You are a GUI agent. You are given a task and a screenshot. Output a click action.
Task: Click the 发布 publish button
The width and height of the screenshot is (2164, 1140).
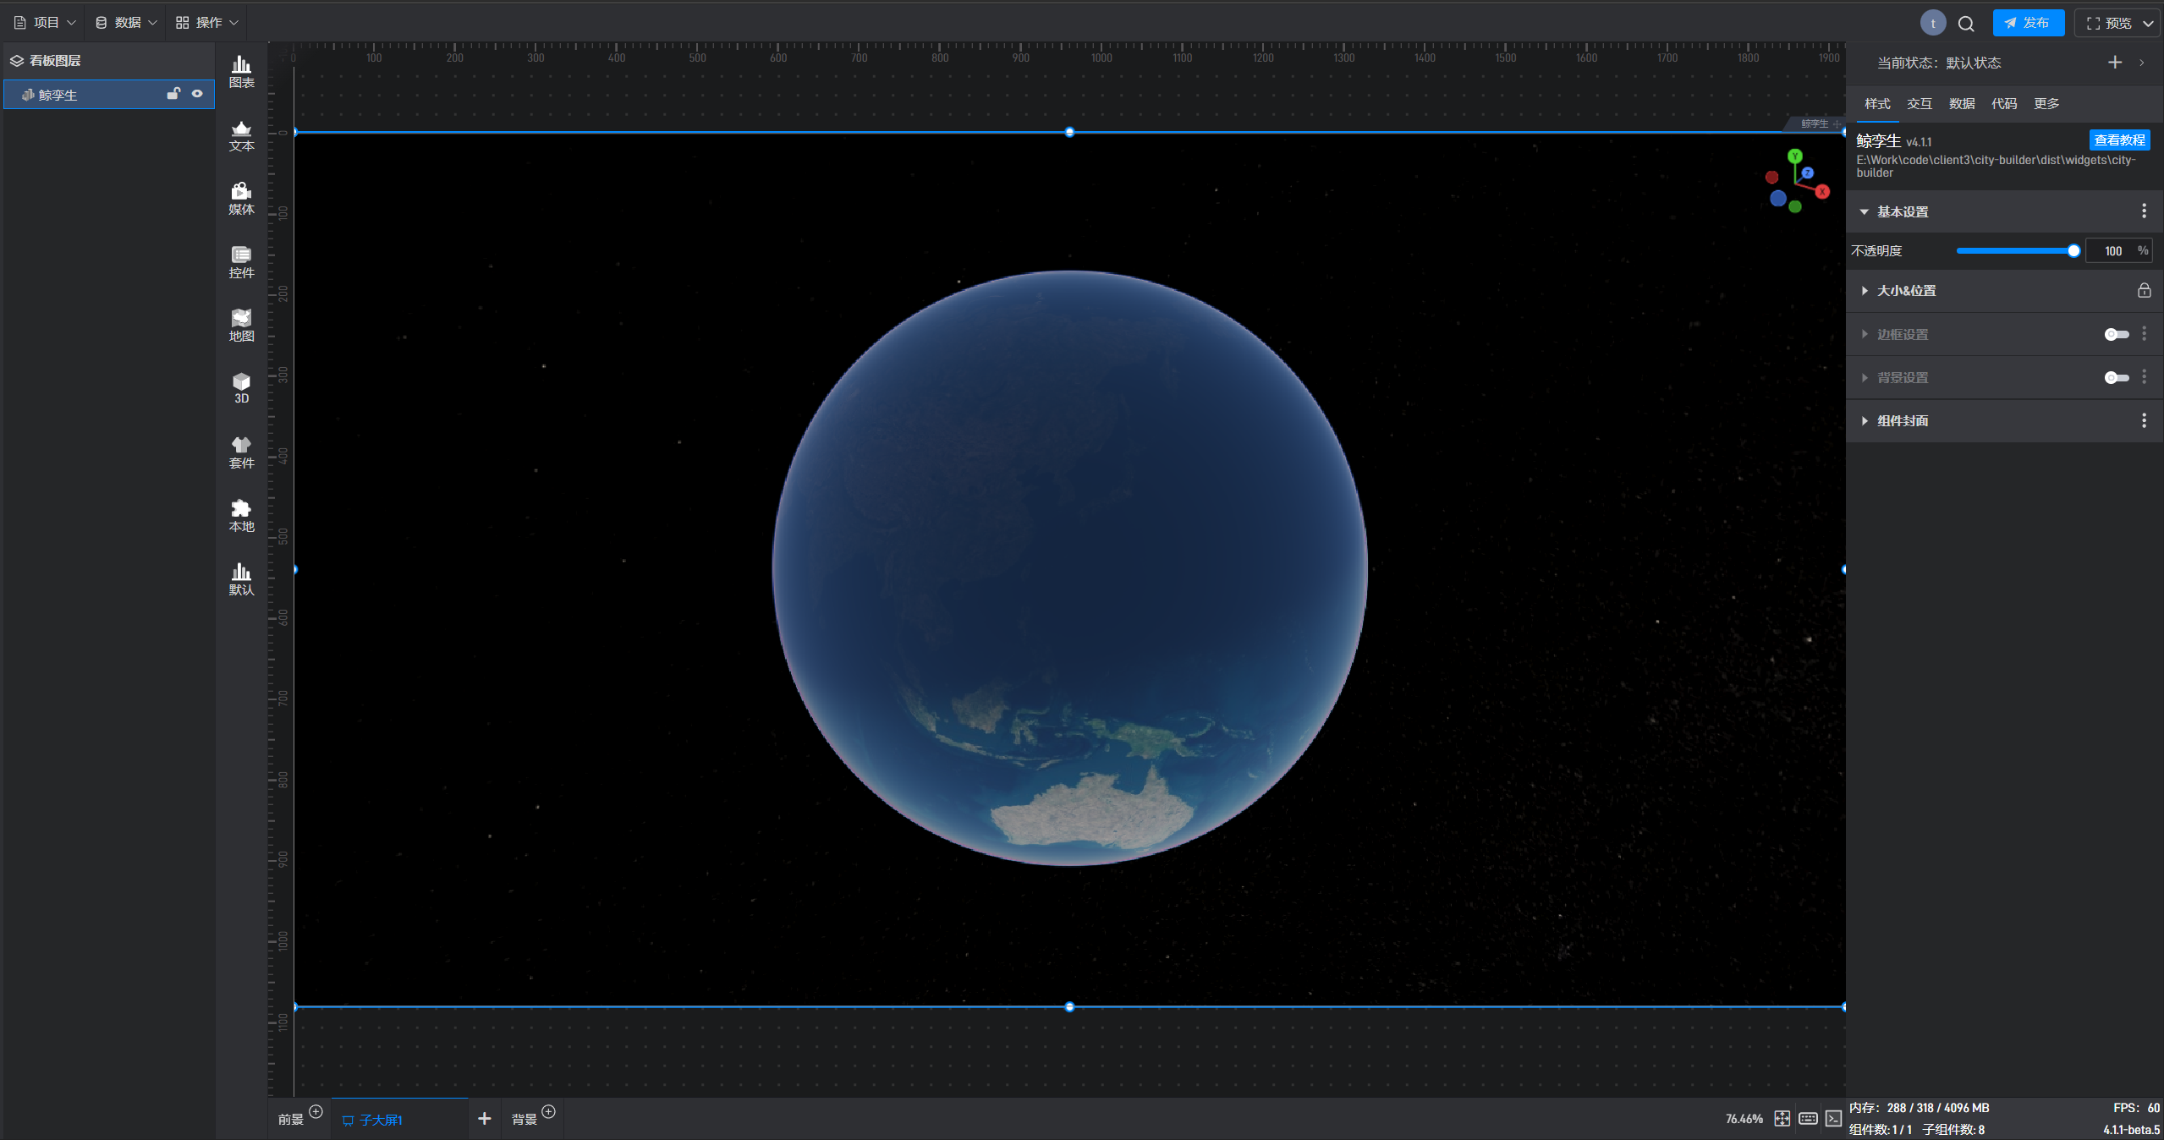pos(2028,23)
